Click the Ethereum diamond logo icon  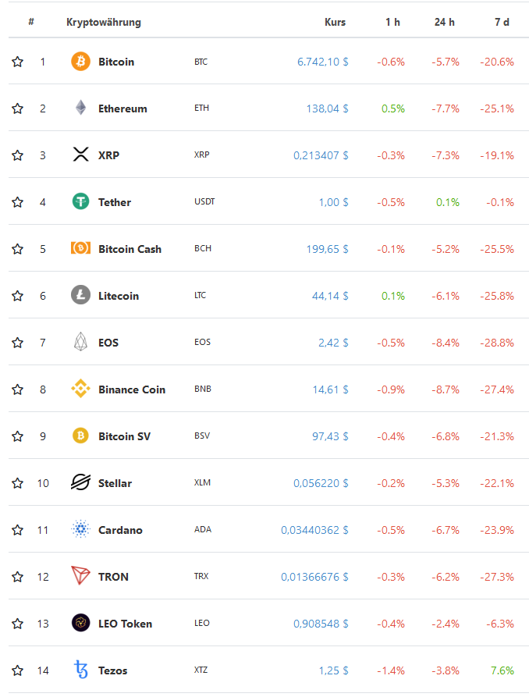[x=80, y=108]
